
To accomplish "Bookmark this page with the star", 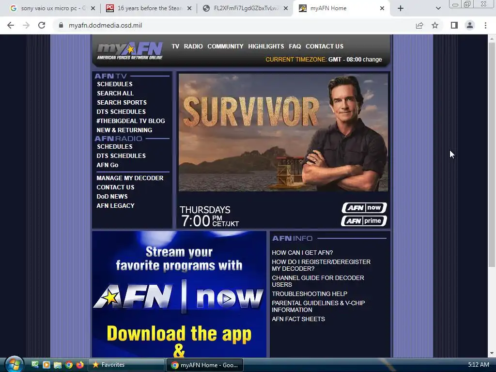I will 435,25.
